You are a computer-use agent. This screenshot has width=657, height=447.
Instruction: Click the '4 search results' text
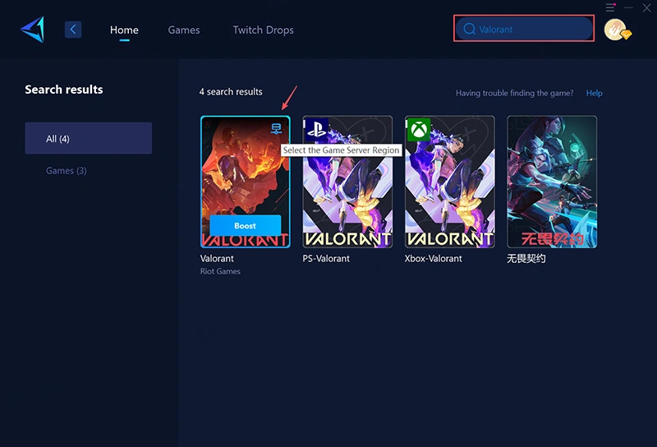pos(231,92)
